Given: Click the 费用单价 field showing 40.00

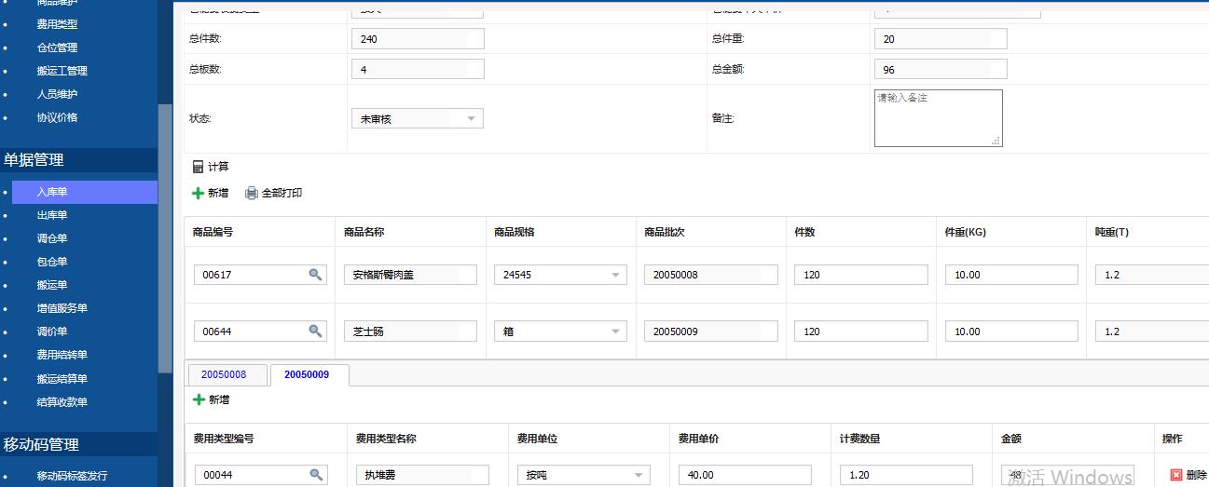Looking at the screenshot, I should 744,475.
